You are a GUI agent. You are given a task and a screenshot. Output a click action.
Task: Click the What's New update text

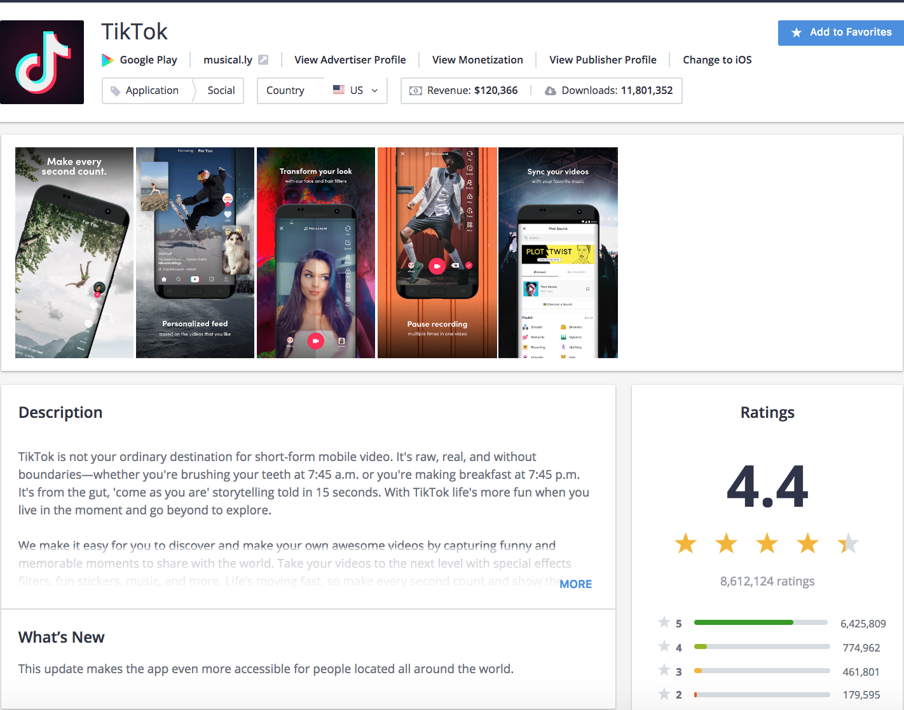[266, 669]
